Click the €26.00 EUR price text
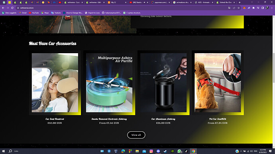 [x=163, y=123]
